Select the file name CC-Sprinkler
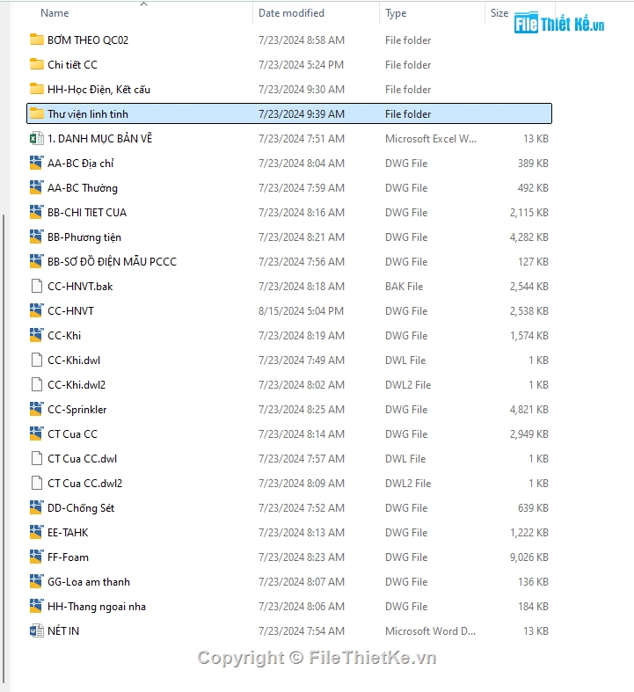The width and height of the screenshot is (634, 692). tap(77, 410)
